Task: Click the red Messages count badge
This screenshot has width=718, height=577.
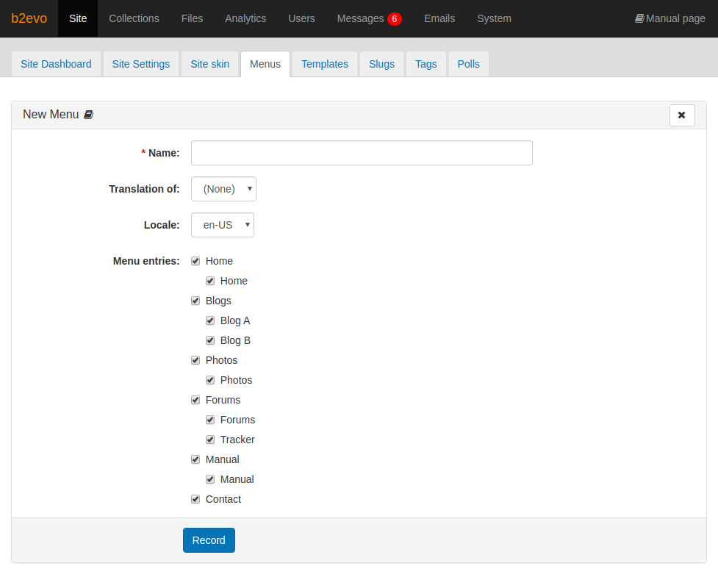Action: pyautogui.click(x=394, y=19)
